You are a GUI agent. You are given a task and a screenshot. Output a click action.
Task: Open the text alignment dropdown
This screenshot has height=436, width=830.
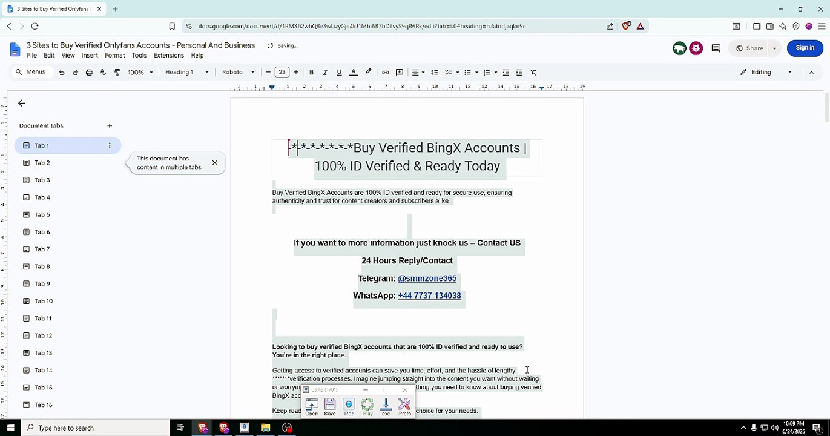pyautogui.click(x=418, y=73)
